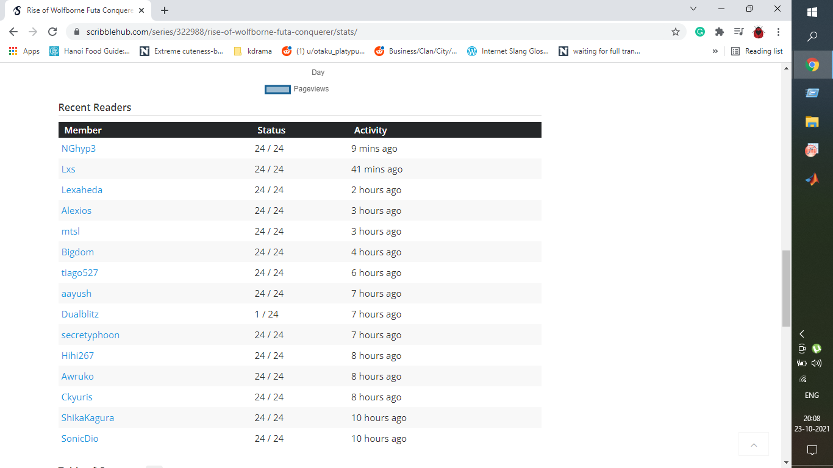Open the Grammarly extension icon
Image resolution: width=833 pixels, height=468 pixels.
700,32
